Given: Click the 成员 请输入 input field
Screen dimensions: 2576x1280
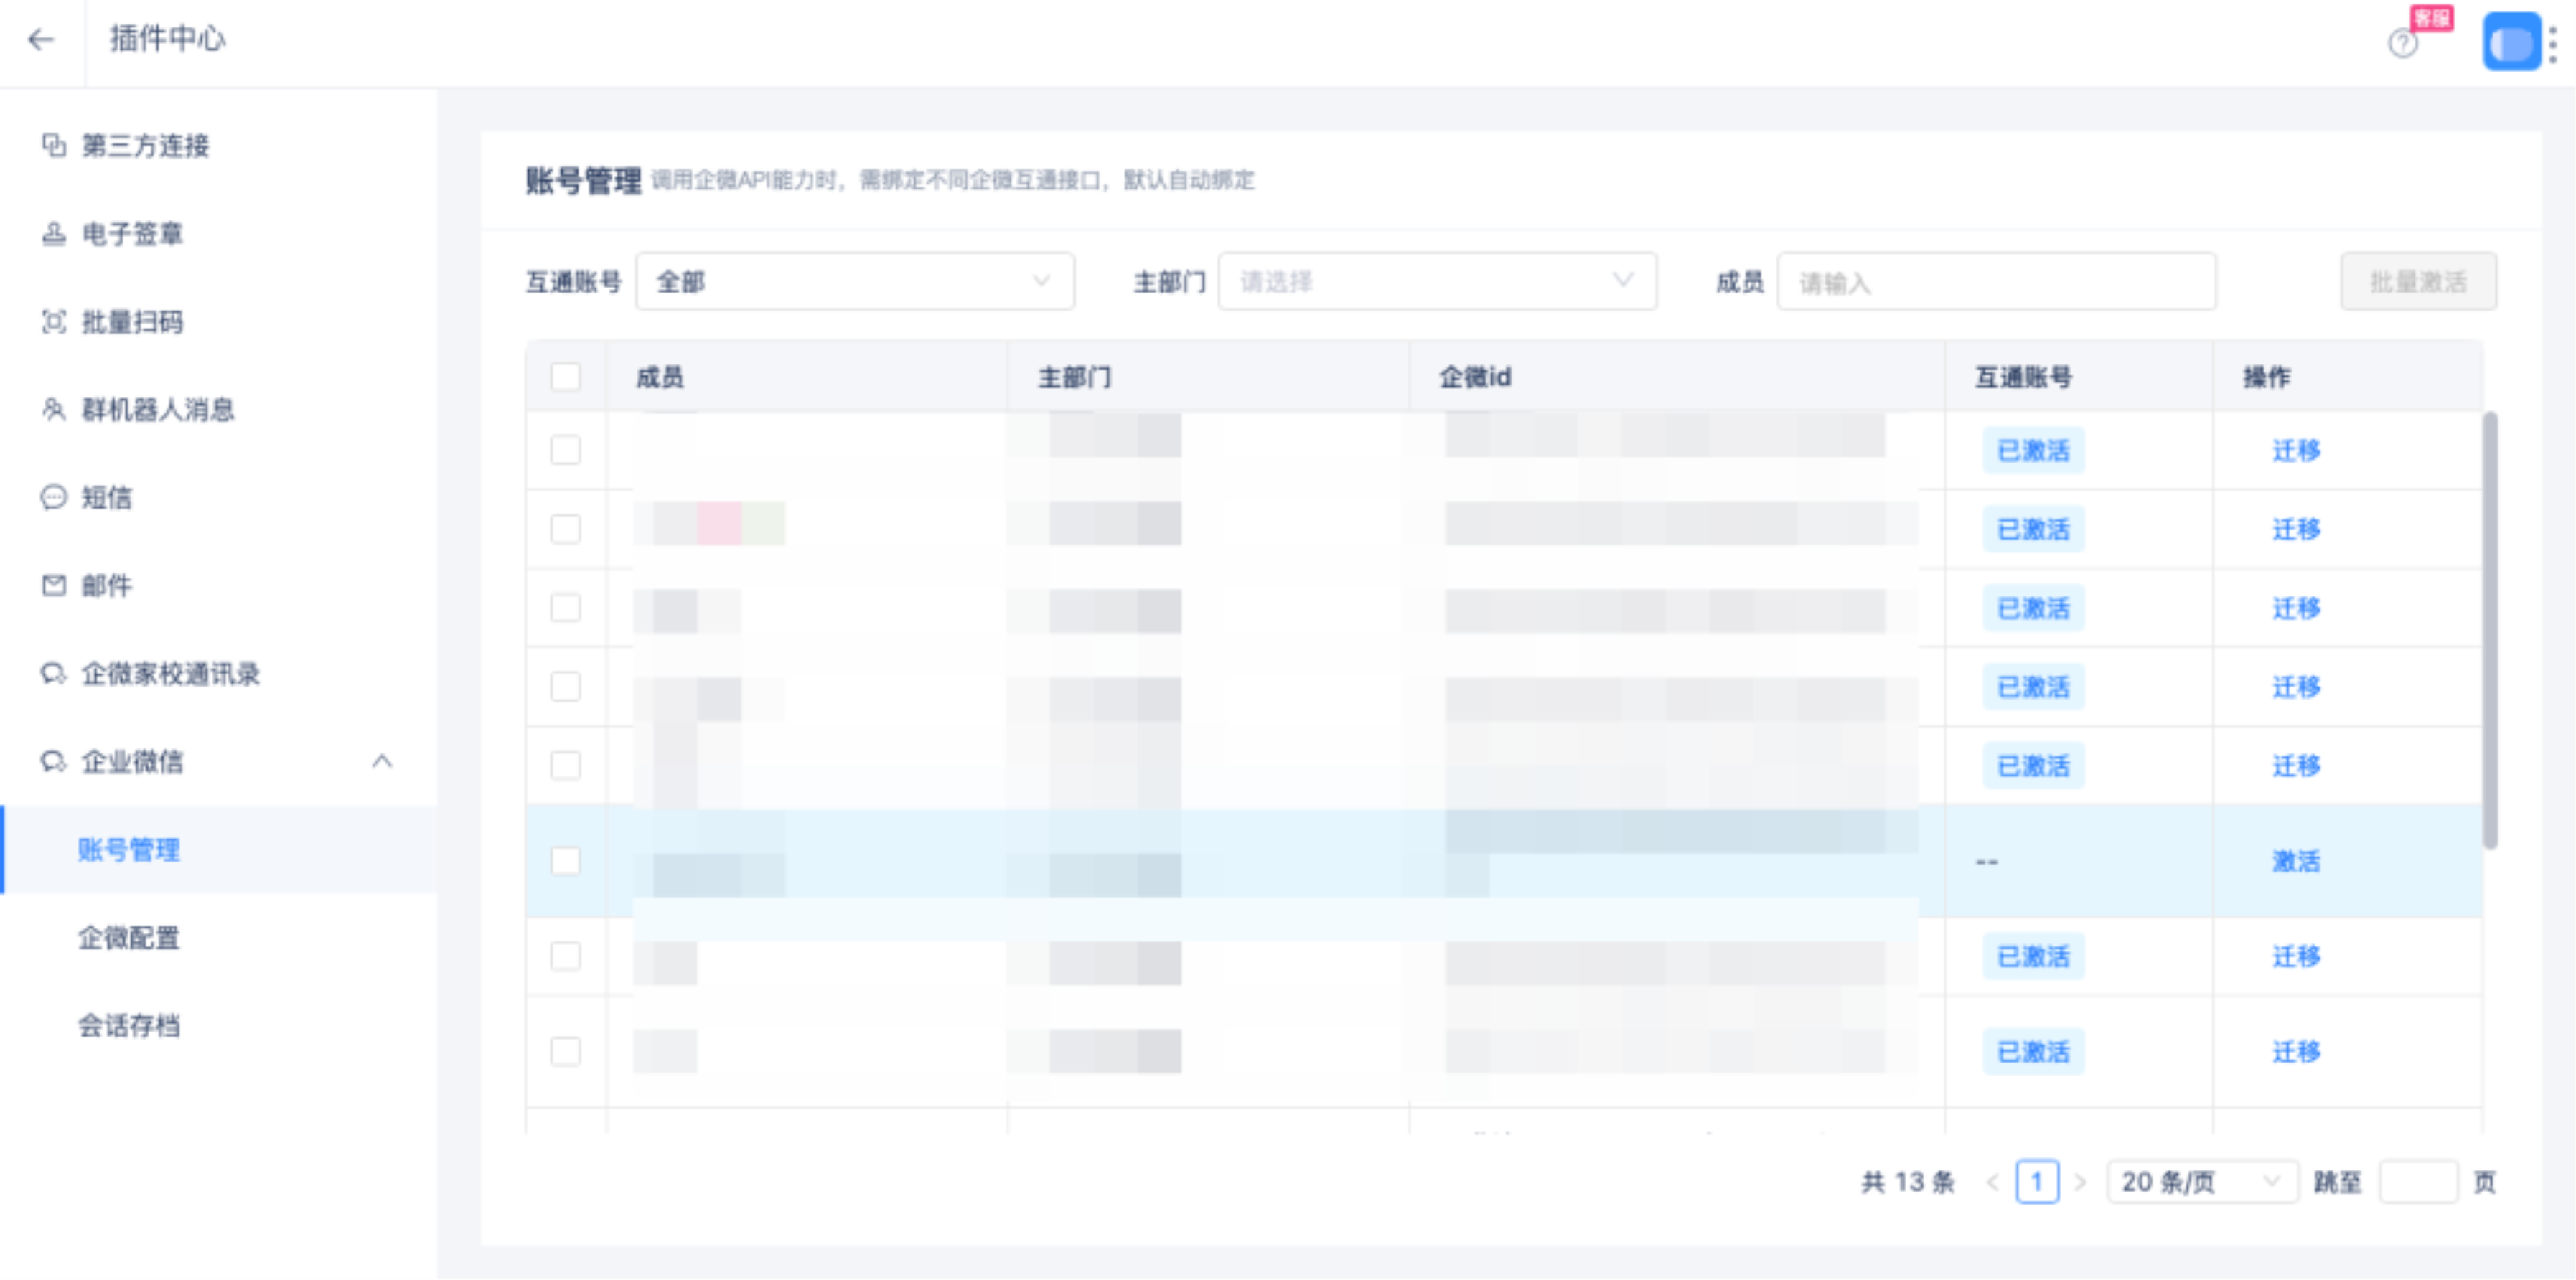Looking at the screenshot, I should pos(1995,283).
